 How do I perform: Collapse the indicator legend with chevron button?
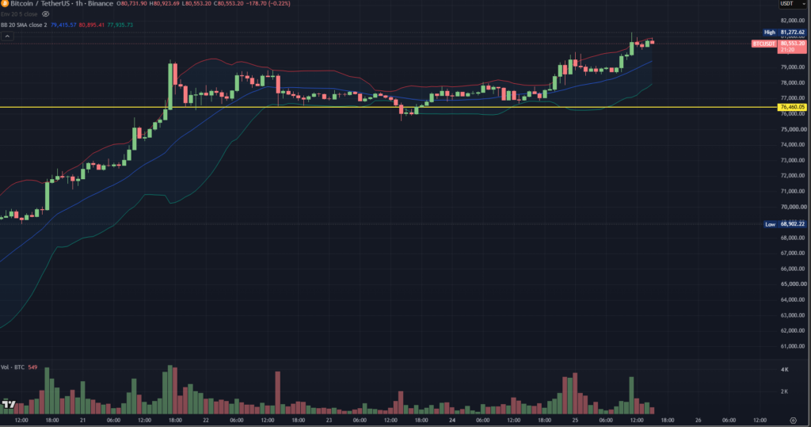click(x=7, y=36)
